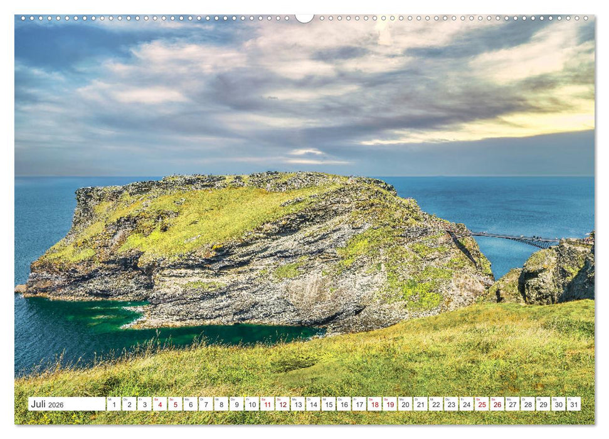Select the year text 2026
The height and width of the screenshot is (439, 609).
tap(57, 405)
